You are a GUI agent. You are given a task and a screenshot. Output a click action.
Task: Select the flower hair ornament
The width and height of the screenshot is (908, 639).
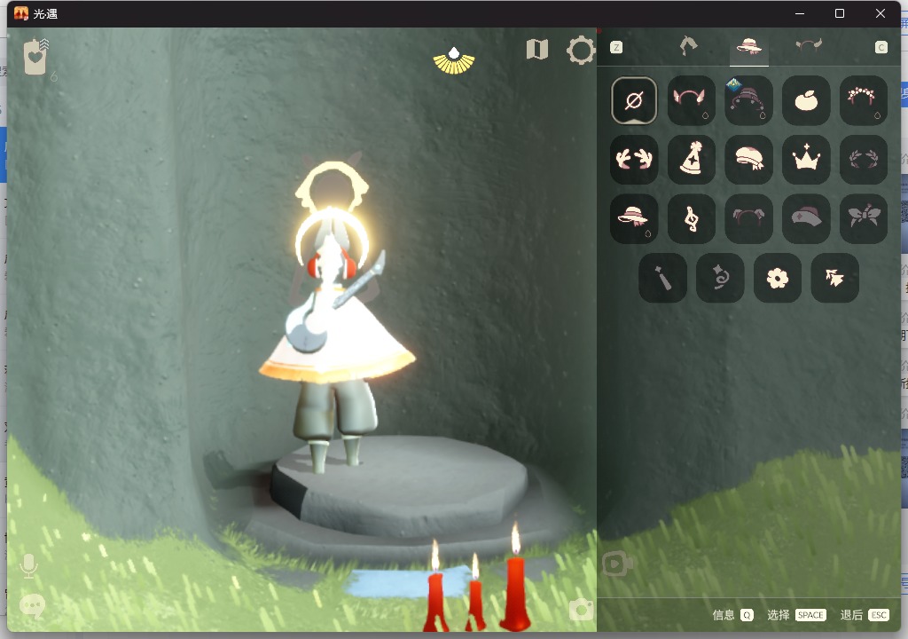(777, 278)
